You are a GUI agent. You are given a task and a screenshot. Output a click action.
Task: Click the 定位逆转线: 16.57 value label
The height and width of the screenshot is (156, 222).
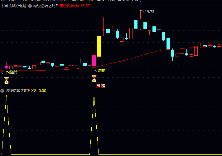click(75, 6)
